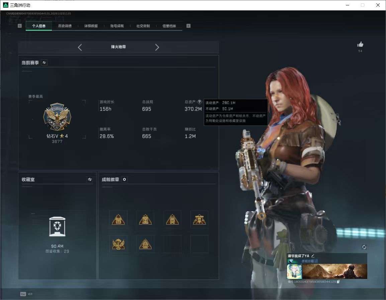Image resolution: width=386 pixels, height=300 pixels.
Task: Go to next game mode with right chevron
Action: 157,47
